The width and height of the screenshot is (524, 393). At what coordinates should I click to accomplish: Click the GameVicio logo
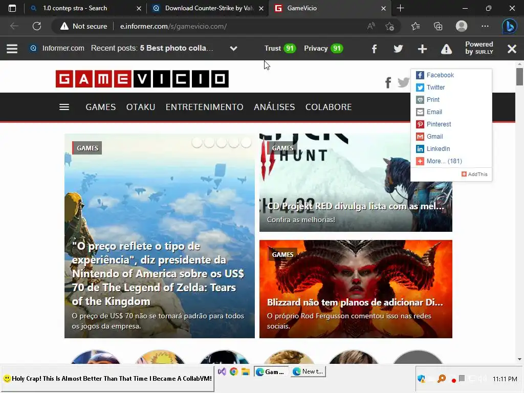tap(142, 79)
